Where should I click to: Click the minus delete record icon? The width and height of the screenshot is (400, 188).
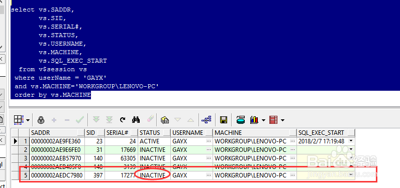67,120
